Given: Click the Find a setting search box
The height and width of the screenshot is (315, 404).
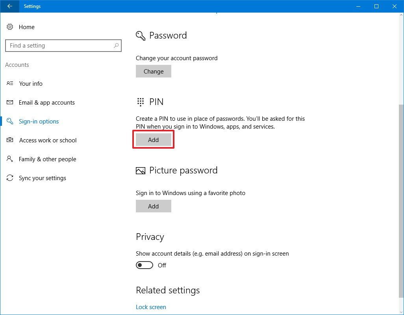Looking at the screenshot, I should [63, 45].
